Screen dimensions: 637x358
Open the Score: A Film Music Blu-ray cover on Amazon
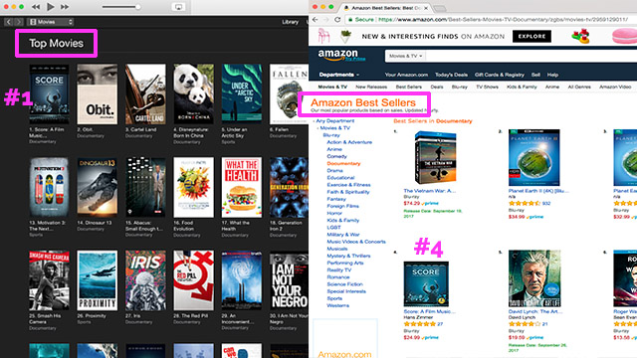(426, 284)
